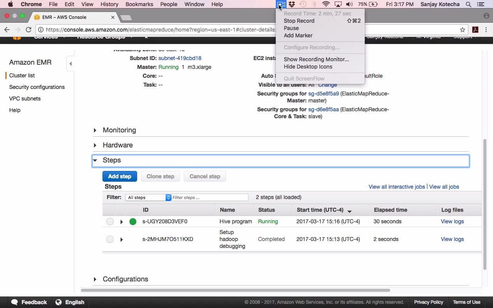Expand the Hardware section
This screenshot has width=493, height=308.
click(95, 145)
